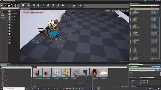Click the green Add New button
The height and width of the screenshot is (90, 161).
pos(4,65)
